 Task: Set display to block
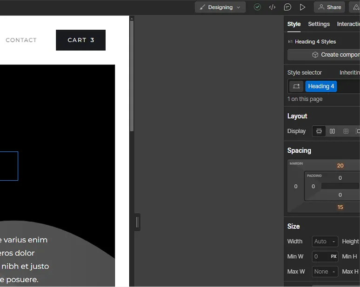click(x=319, y=131)
